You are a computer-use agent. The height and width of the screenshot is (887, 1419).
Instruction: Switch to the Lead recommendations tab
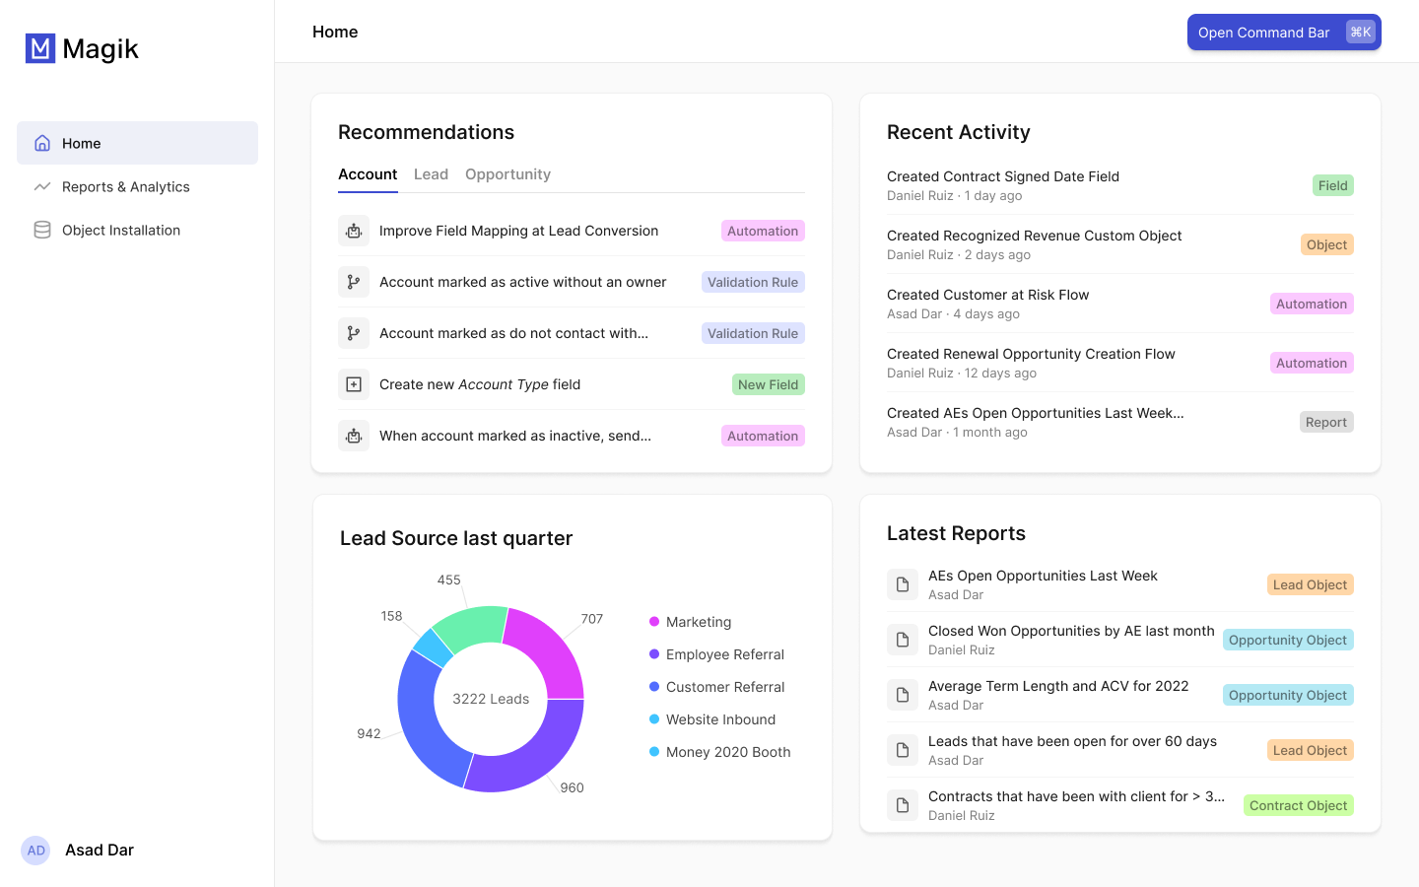point(431,174)
